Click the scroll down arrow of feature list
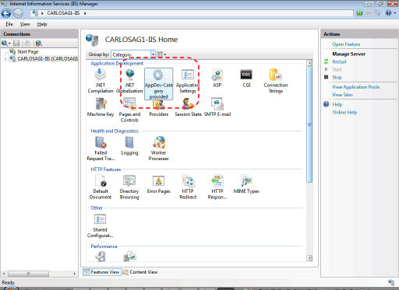Image resolution: width=399 pixels, height=290 pixels. tap(309, 258)
